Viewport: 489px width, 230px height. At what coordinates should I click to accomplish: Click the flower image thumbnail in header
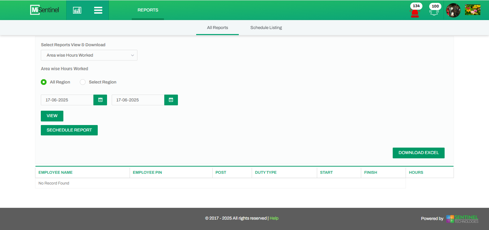click(x=473, y=10)
